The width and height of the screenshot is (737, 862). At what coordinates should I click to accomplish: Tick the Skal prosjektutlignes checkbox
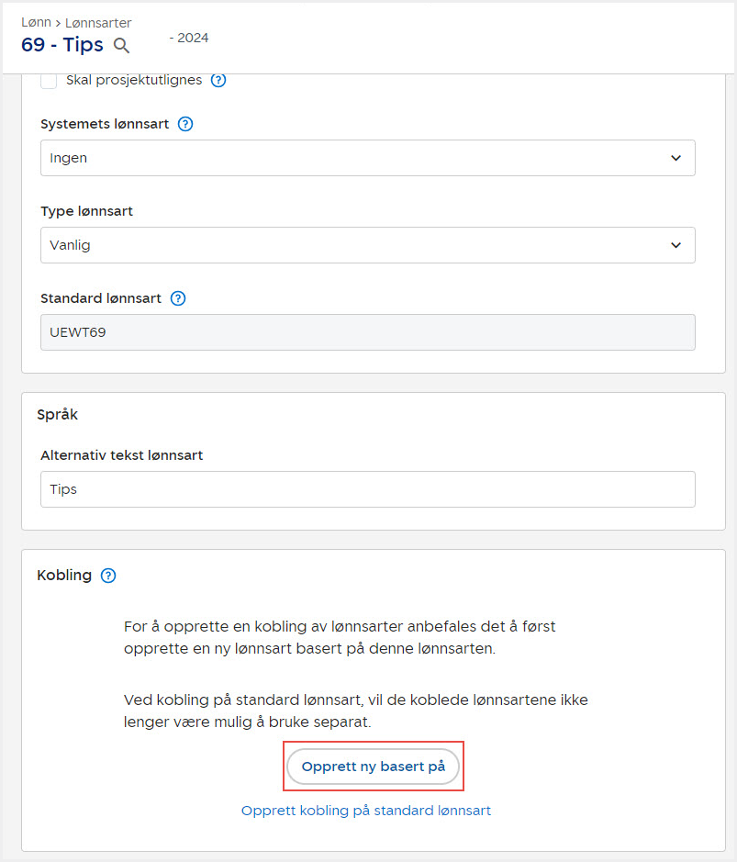pos(50,81)
